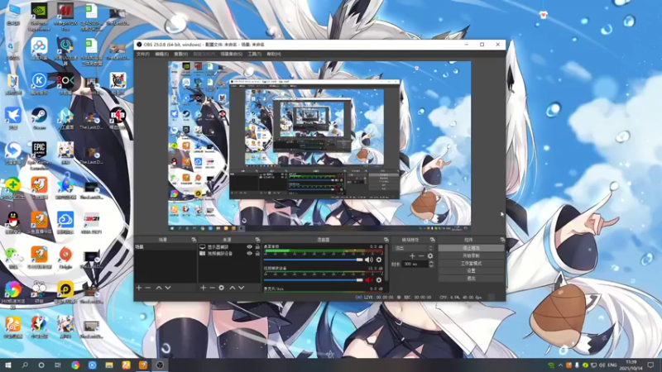Open taskbar search magnifier
Screen dimensions: 662x372
tap(25, 365)
